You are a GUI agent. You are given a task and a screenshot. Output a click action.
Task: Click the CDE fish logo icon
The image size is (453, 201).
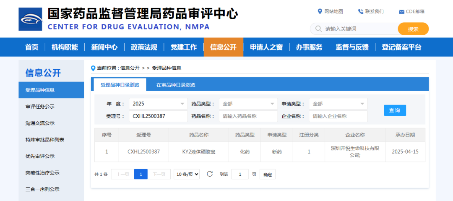point(31,19)
